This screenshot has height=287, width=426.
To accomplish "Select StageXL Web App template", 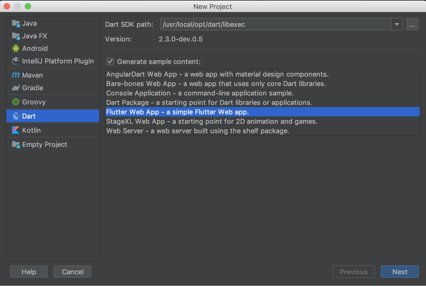I will [262, 121].
